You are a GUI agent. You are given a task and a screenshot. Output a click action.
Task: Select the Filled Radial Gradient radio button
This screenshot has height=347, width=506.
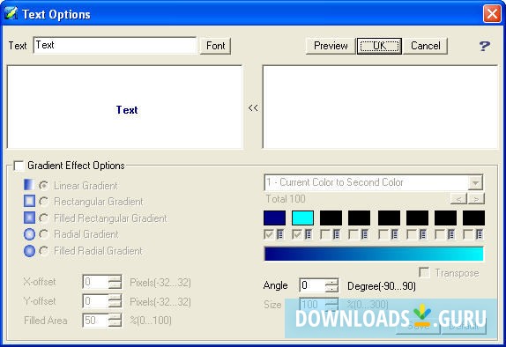coord(43,251)
